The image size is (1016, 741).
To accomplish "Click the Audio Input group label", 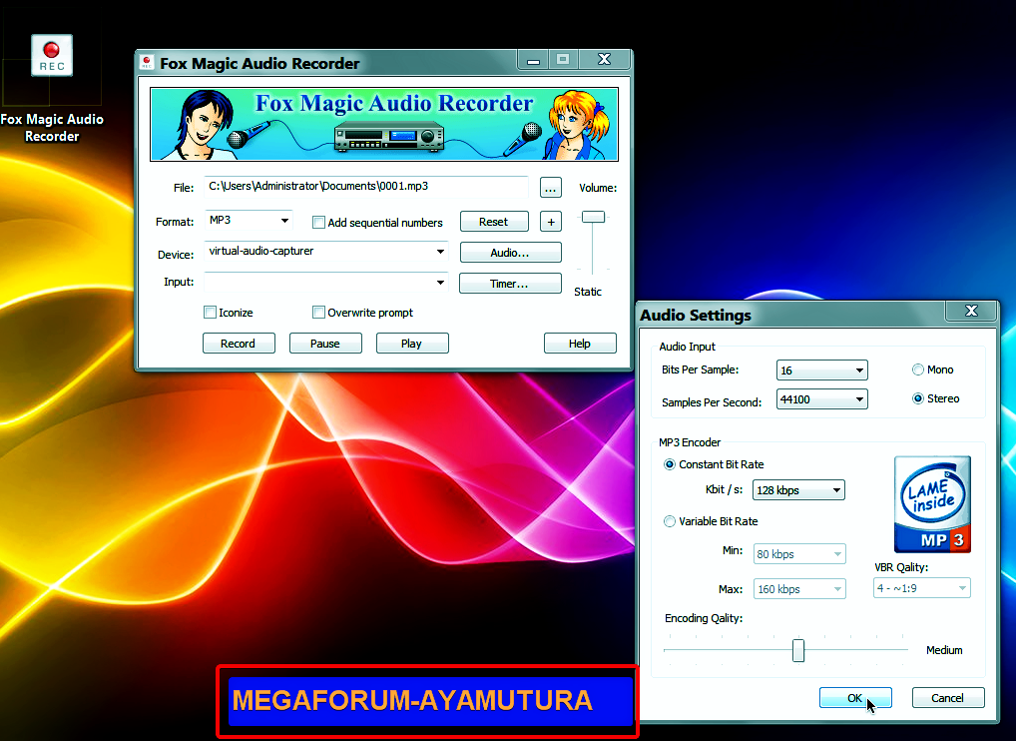I will (x=687, y=347).
